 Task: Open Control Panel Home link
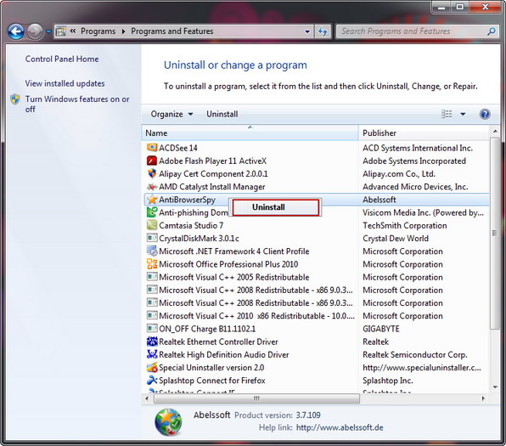pos(62,59)
